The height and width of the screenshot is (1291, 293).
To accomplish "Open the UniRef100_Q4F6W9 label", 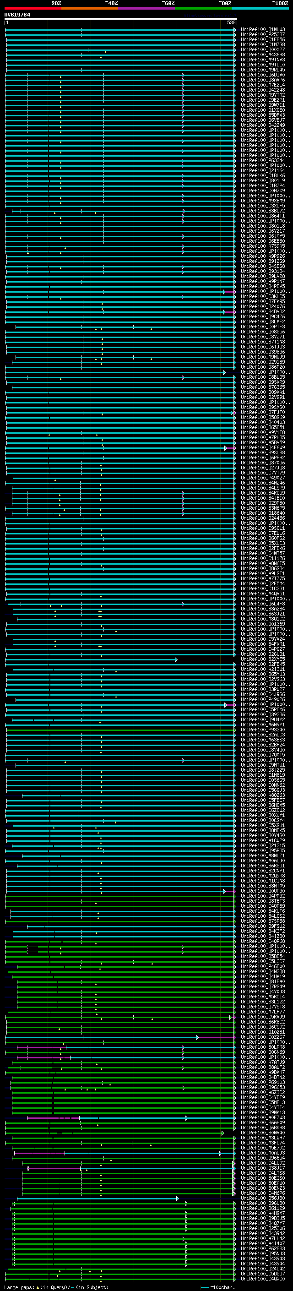I will (263, 447).
